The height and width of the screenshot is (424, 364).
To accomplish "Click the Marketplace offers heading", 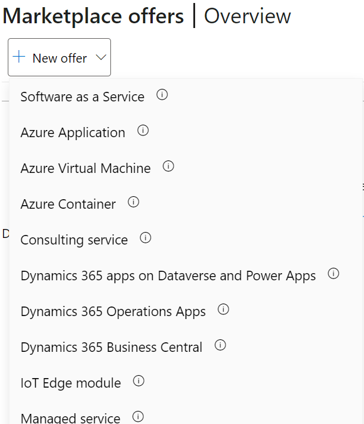I will point(93,16).
